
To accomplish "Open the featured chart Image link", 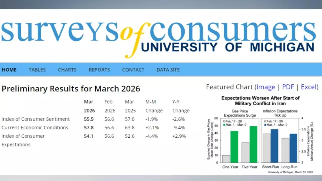I will click(266, 87).
